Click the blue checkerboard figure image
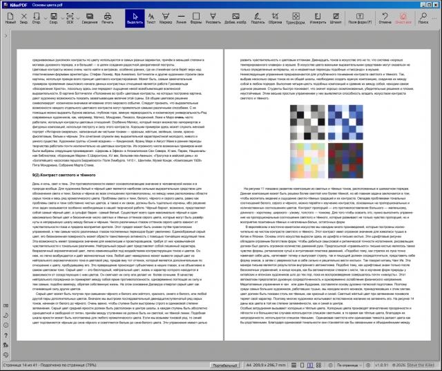This screenshot has width=442, height=371. point(345,122)
